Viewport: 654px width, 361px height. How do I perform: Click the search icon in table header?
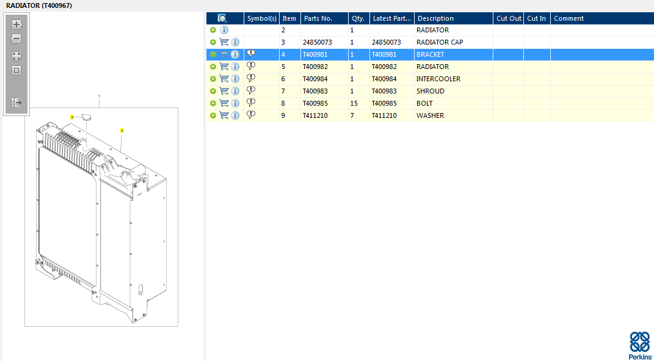[x=222, y=18]
